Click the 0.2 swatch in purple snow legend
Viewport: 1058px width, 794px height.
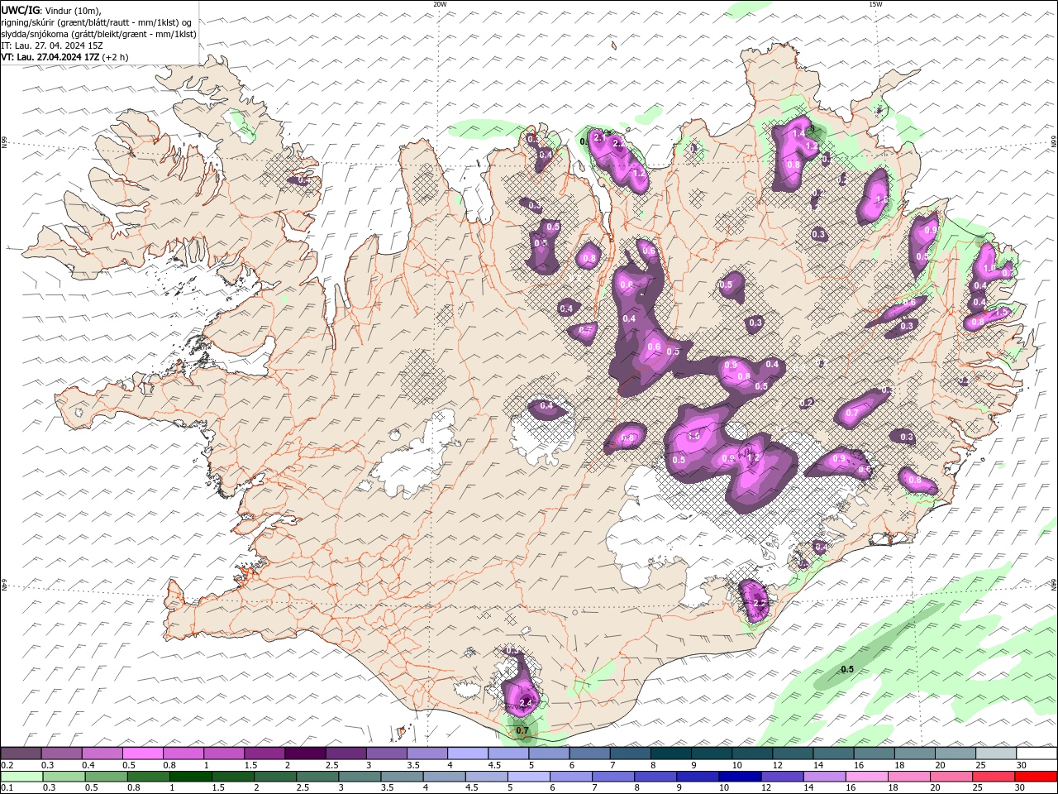coord(21,753)
